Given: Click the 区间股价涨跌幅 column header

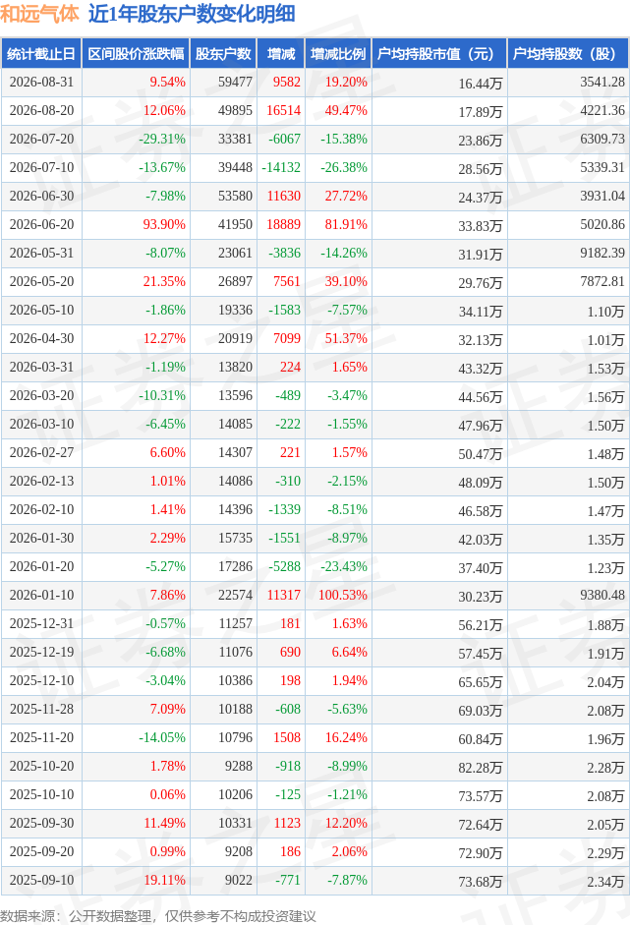Looking at the screenshot, I should tap(136, 54).
